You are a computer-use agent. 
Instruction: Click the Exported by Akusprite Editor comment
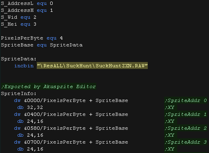coord(49,86)
